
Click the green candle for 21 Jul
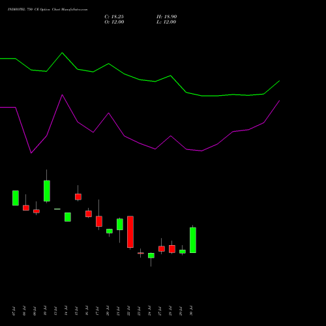(120, 224)
